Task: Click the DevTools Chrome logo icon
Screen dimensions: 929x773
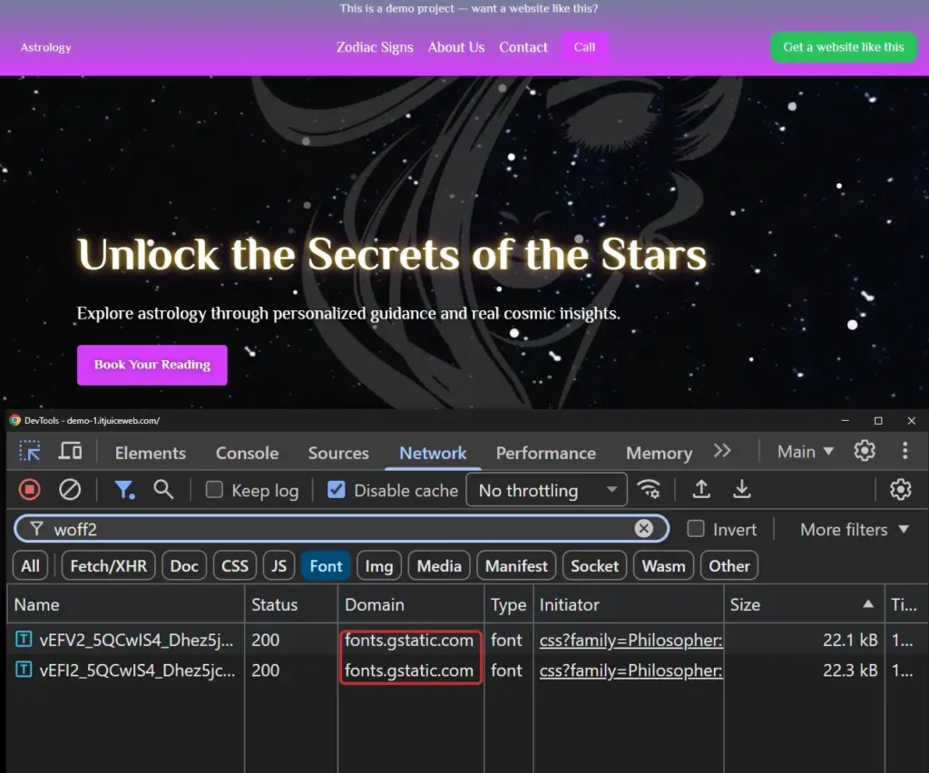Action: point(15,420)
